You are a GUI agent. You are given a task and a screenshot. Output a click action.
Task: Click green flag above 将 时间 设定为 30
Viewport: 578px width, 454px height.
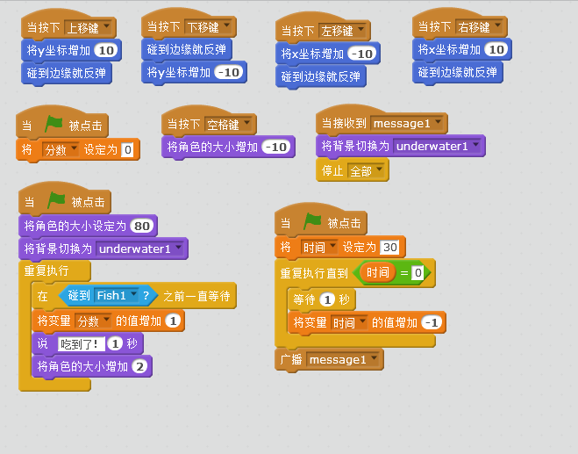coord(312,221)
